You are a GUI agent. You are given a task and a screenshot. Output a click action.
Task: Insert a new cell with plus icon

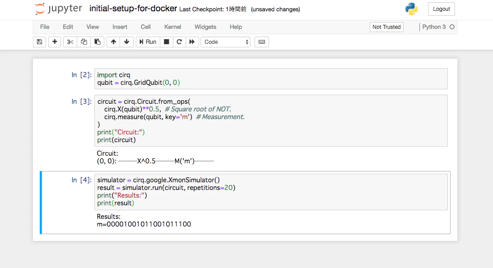pyautogui.click(x=55, y=42)
